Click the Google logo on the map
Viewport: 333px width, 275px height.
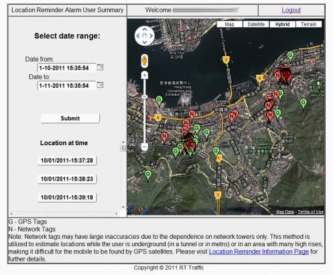tap(139, 209)
